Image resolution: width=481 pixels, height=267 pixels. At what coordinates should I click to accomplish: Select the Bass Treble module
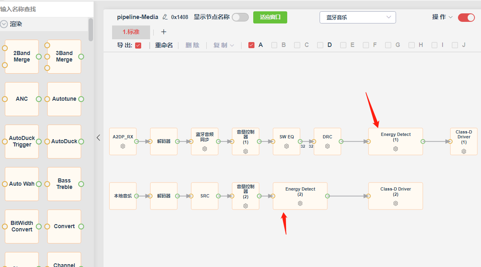click(64, 184)
